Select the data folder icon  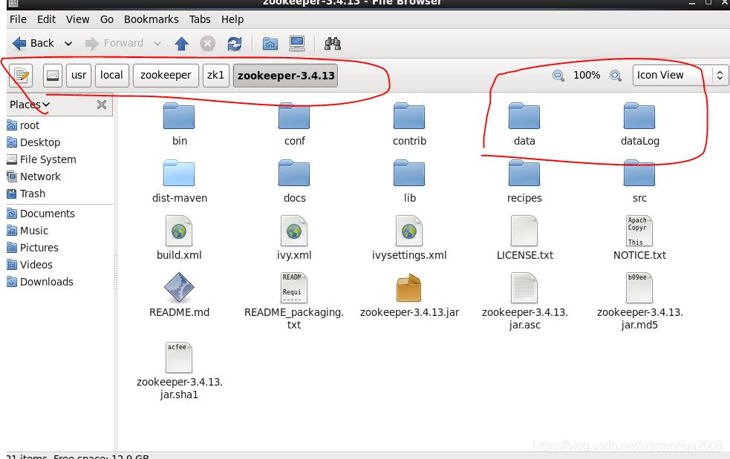pyautogui.click(x=524, y=116)
